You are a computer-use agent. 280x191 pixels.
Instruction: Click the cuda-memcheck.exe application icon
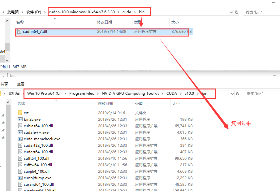pyautogui.click(x=20, y=139)
